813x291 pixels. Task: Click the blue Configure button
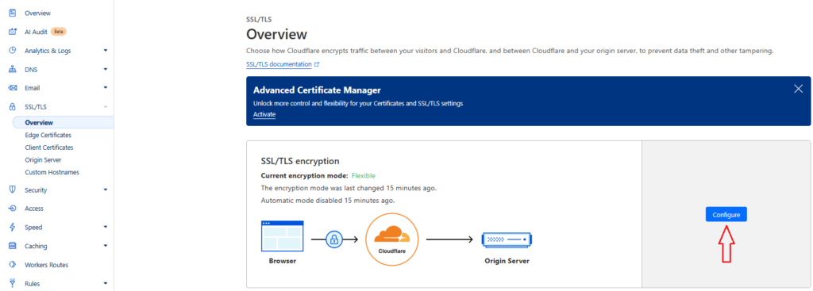click(726, 214)
